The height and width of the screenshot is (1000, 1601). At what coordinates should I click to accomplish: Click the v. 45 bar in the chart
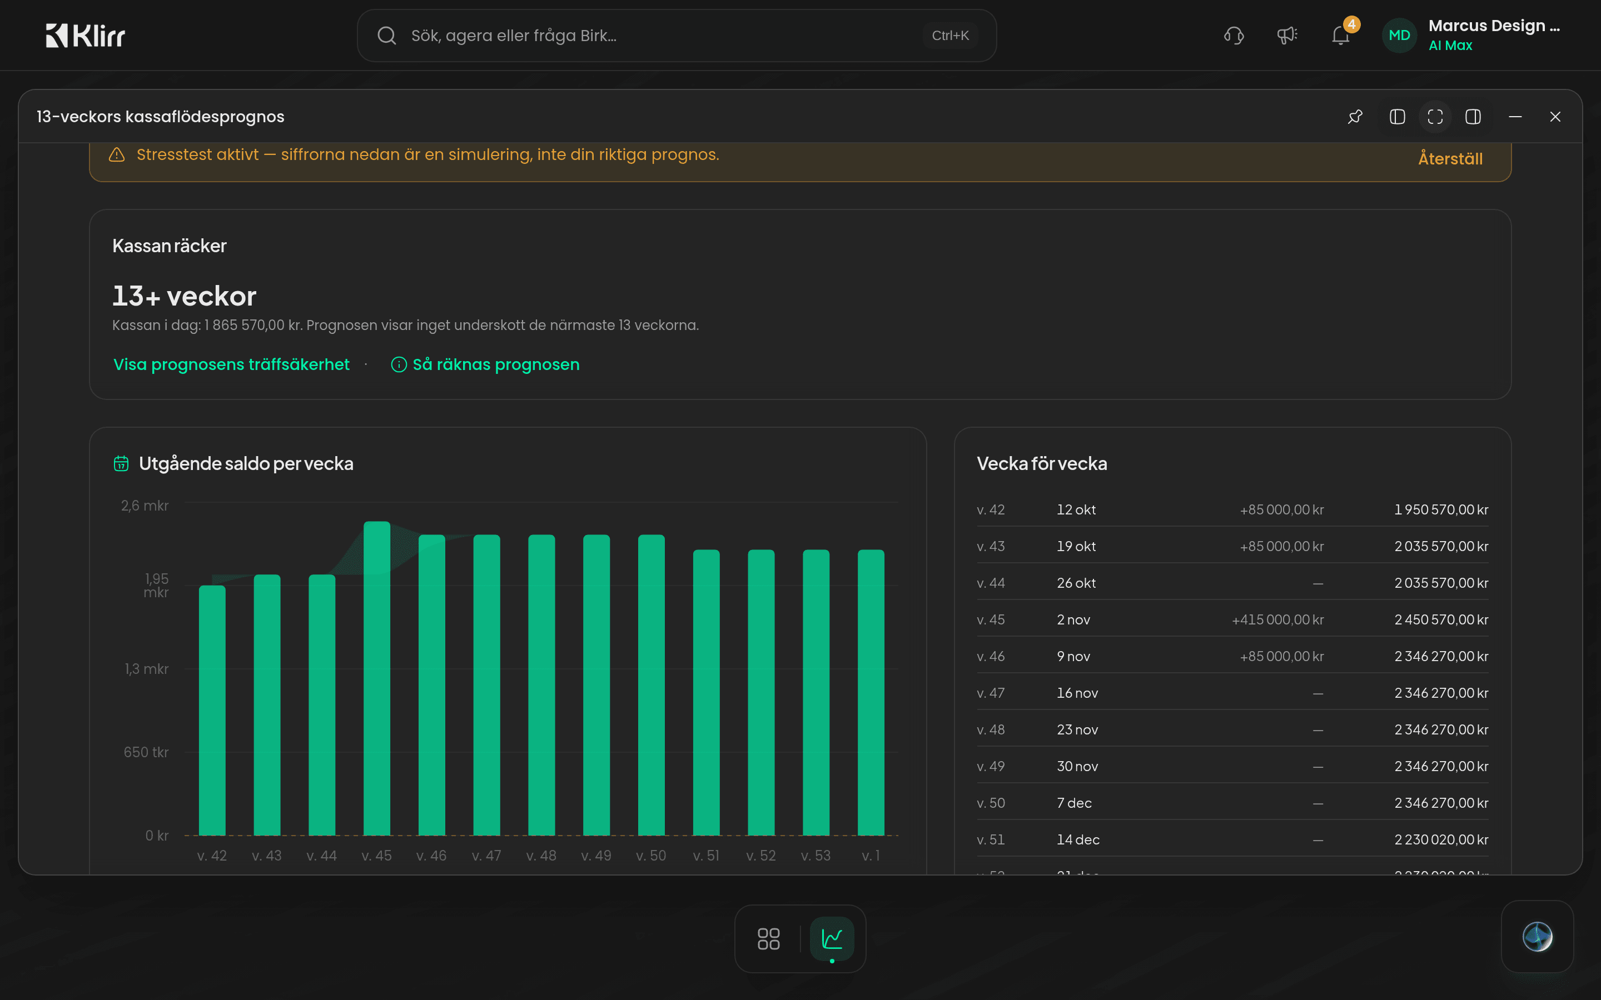tap(376, 678)
